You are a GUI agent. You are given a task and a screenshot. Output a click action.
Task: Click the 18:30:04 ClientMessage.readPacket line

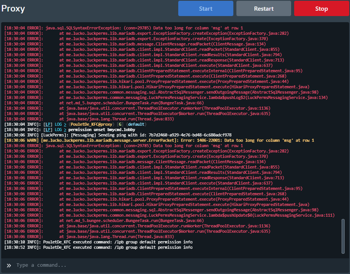135,44
